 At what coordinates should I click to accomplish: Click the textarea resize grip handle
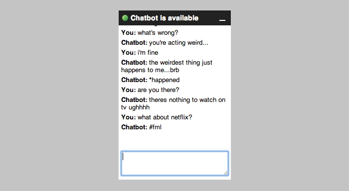[226, 173]
